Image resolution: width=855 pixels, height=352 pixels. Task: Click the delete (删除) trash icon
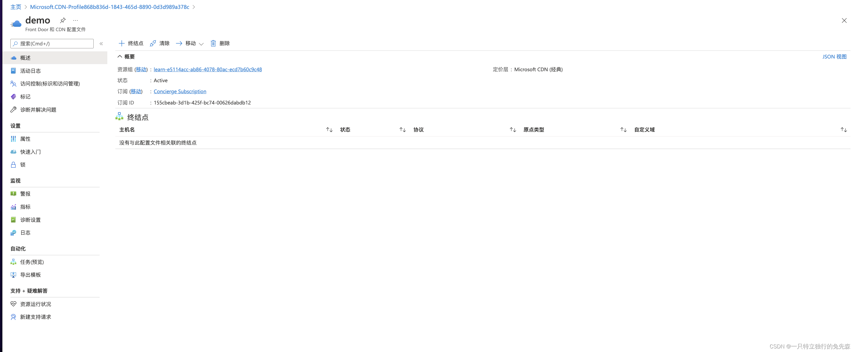[x=213, y=43]
